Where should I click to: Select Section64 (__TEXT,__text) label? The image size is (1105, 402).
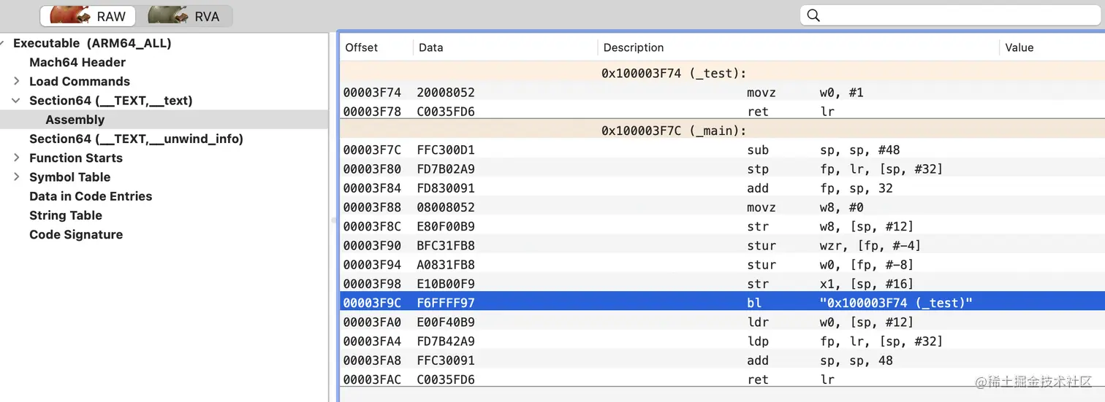111,101
